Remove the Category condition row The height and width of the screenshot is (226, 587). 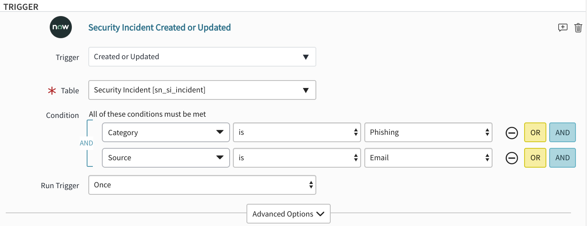[511, 133]
